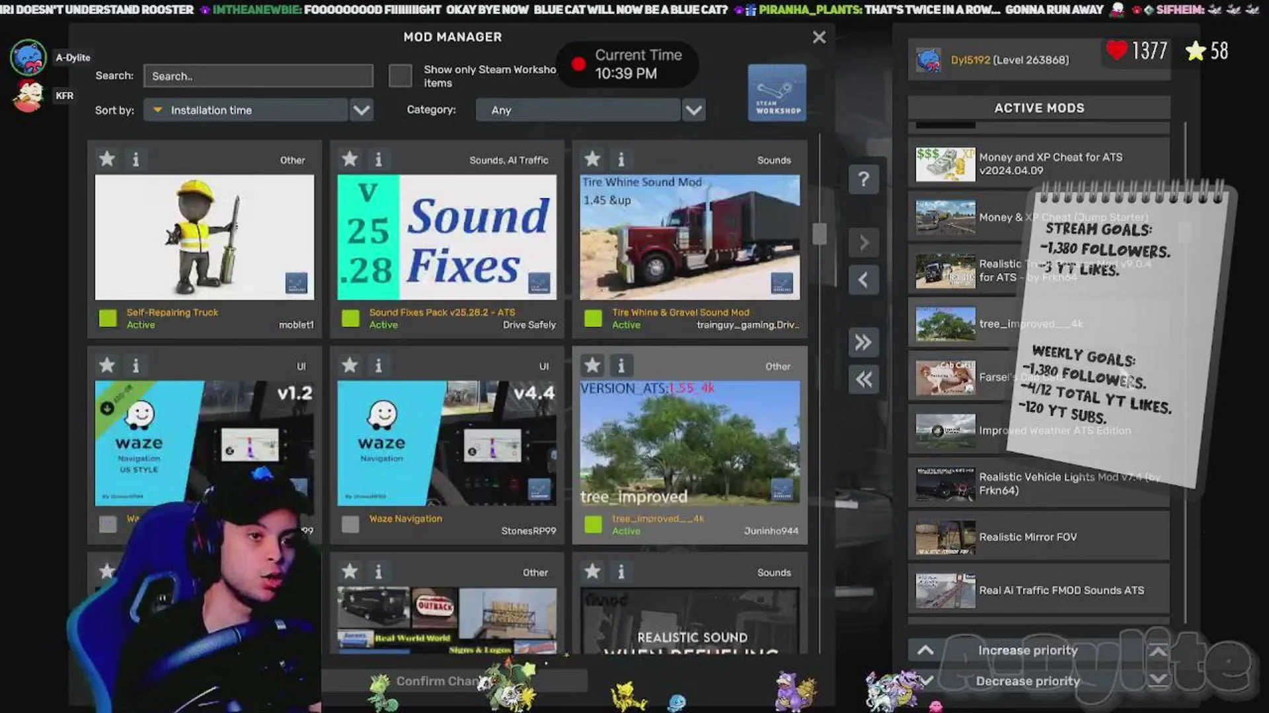
Task: Open the Category Any dropdown
Action: (x=693, y=110)
